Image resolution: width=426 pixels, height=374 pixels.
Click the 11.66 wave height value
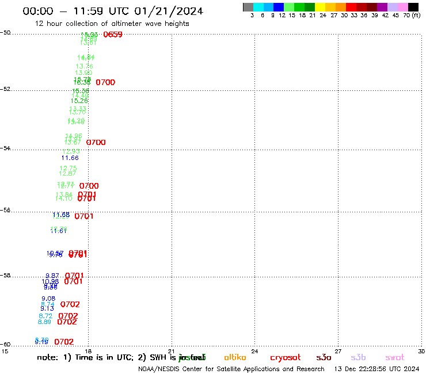pos(70,158)
